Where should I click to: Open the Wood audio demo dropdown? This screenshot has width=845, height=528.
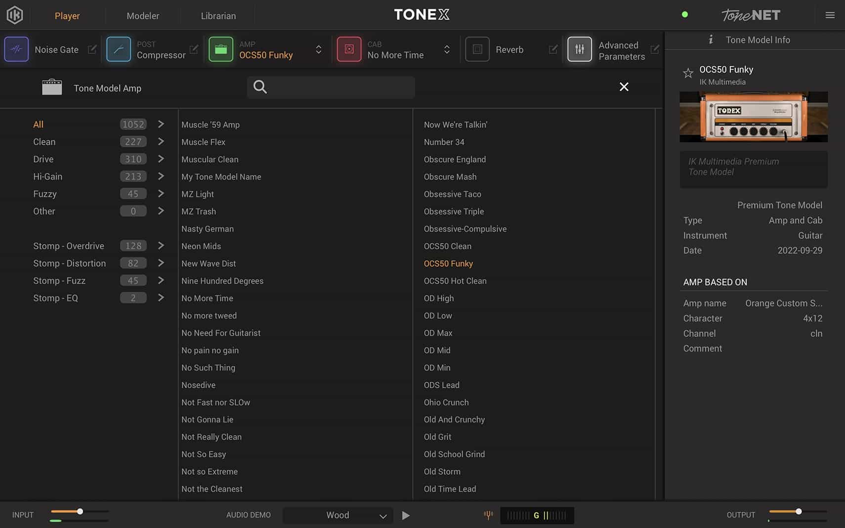coord(338,515)
